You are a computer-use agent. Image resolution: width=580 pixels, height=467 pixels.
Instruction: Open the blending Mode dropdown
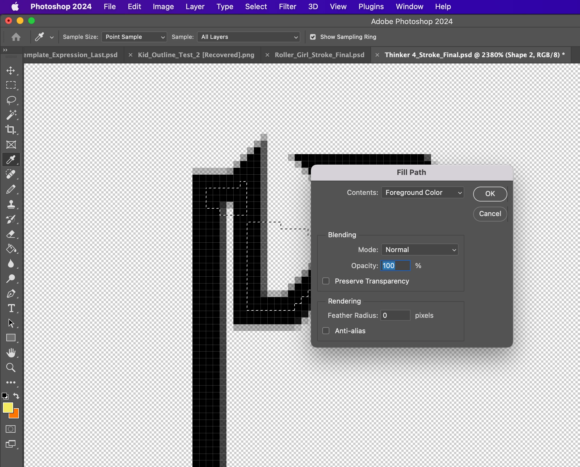pyautogui.click(x=420, y=250)
